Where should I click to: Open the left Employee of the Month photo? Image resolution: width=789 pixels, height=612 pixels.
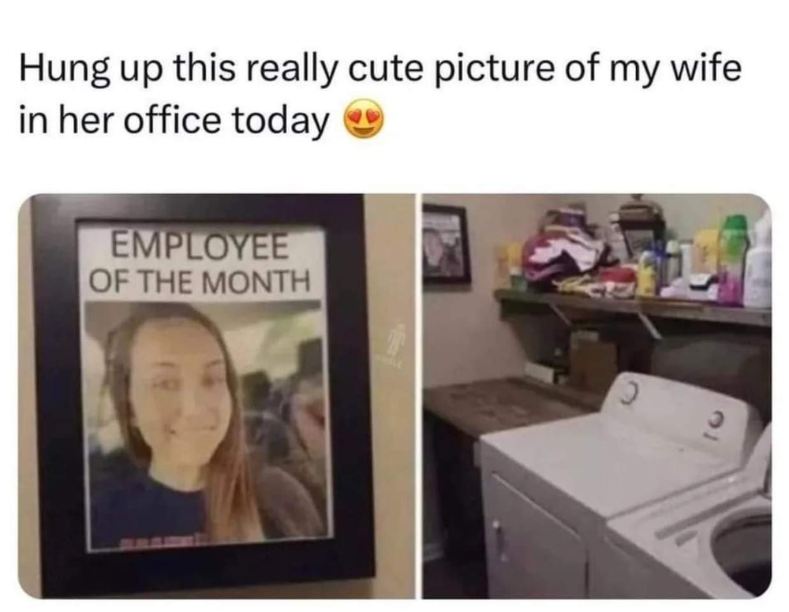[216, 396]
